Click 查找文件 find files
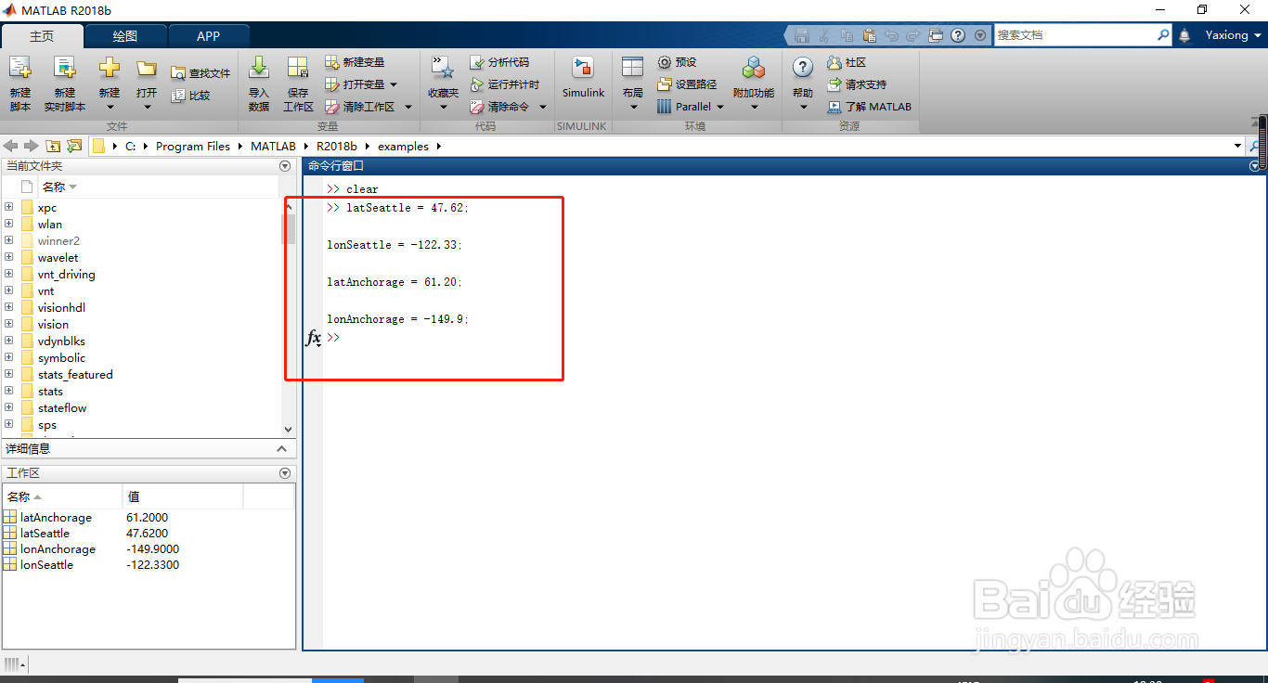 point(201,73)
